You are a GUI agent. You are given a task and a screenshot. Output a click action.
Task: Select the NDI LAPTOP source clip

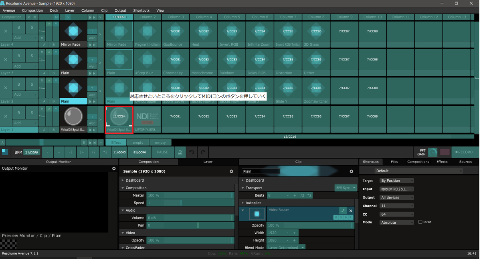[147, 119]
